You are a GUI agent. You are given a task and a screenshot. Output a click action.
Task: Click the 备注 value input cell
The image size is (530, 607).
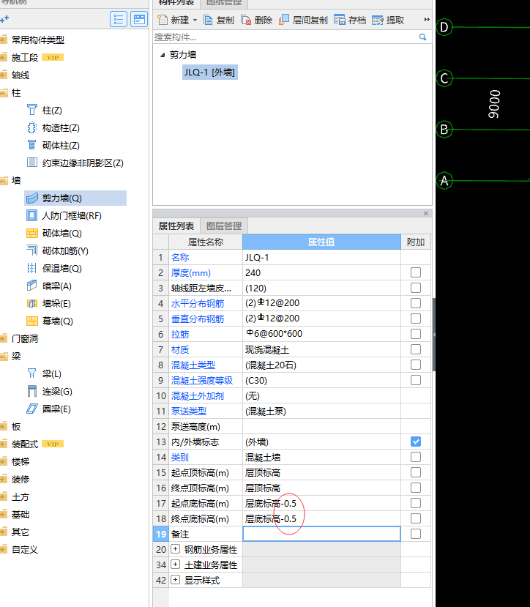[x=321, y=534]
